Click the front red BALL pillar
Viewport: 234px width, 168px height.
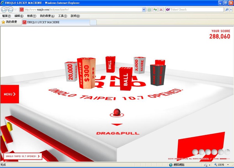click(x=126, y=79)
